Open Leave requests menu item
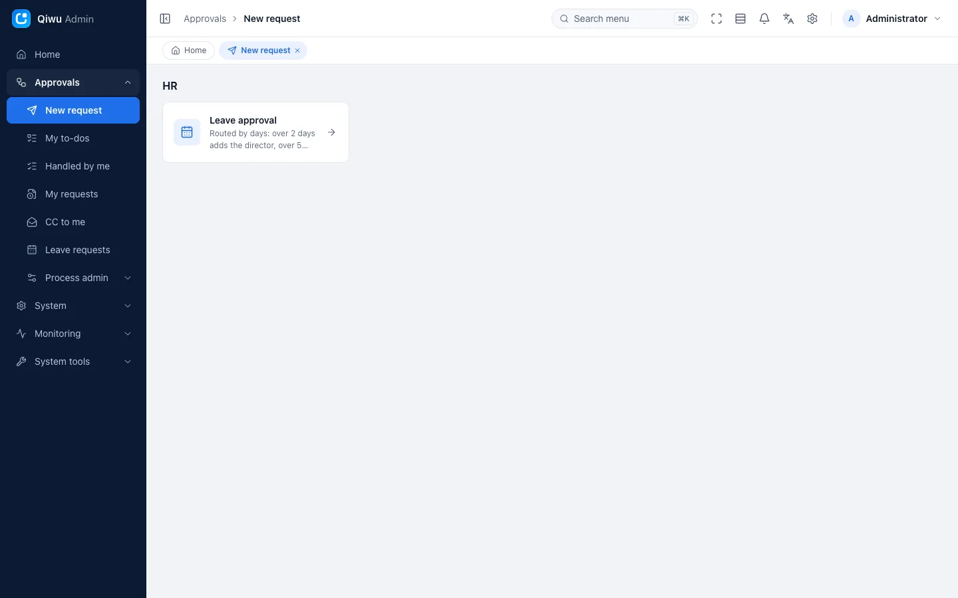 pos(73,250)
